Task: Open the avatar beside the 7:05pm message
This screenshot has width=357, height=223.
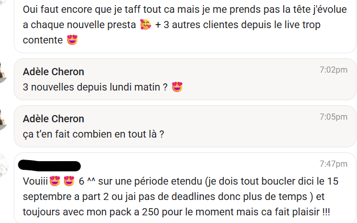Action: (3, 120)
